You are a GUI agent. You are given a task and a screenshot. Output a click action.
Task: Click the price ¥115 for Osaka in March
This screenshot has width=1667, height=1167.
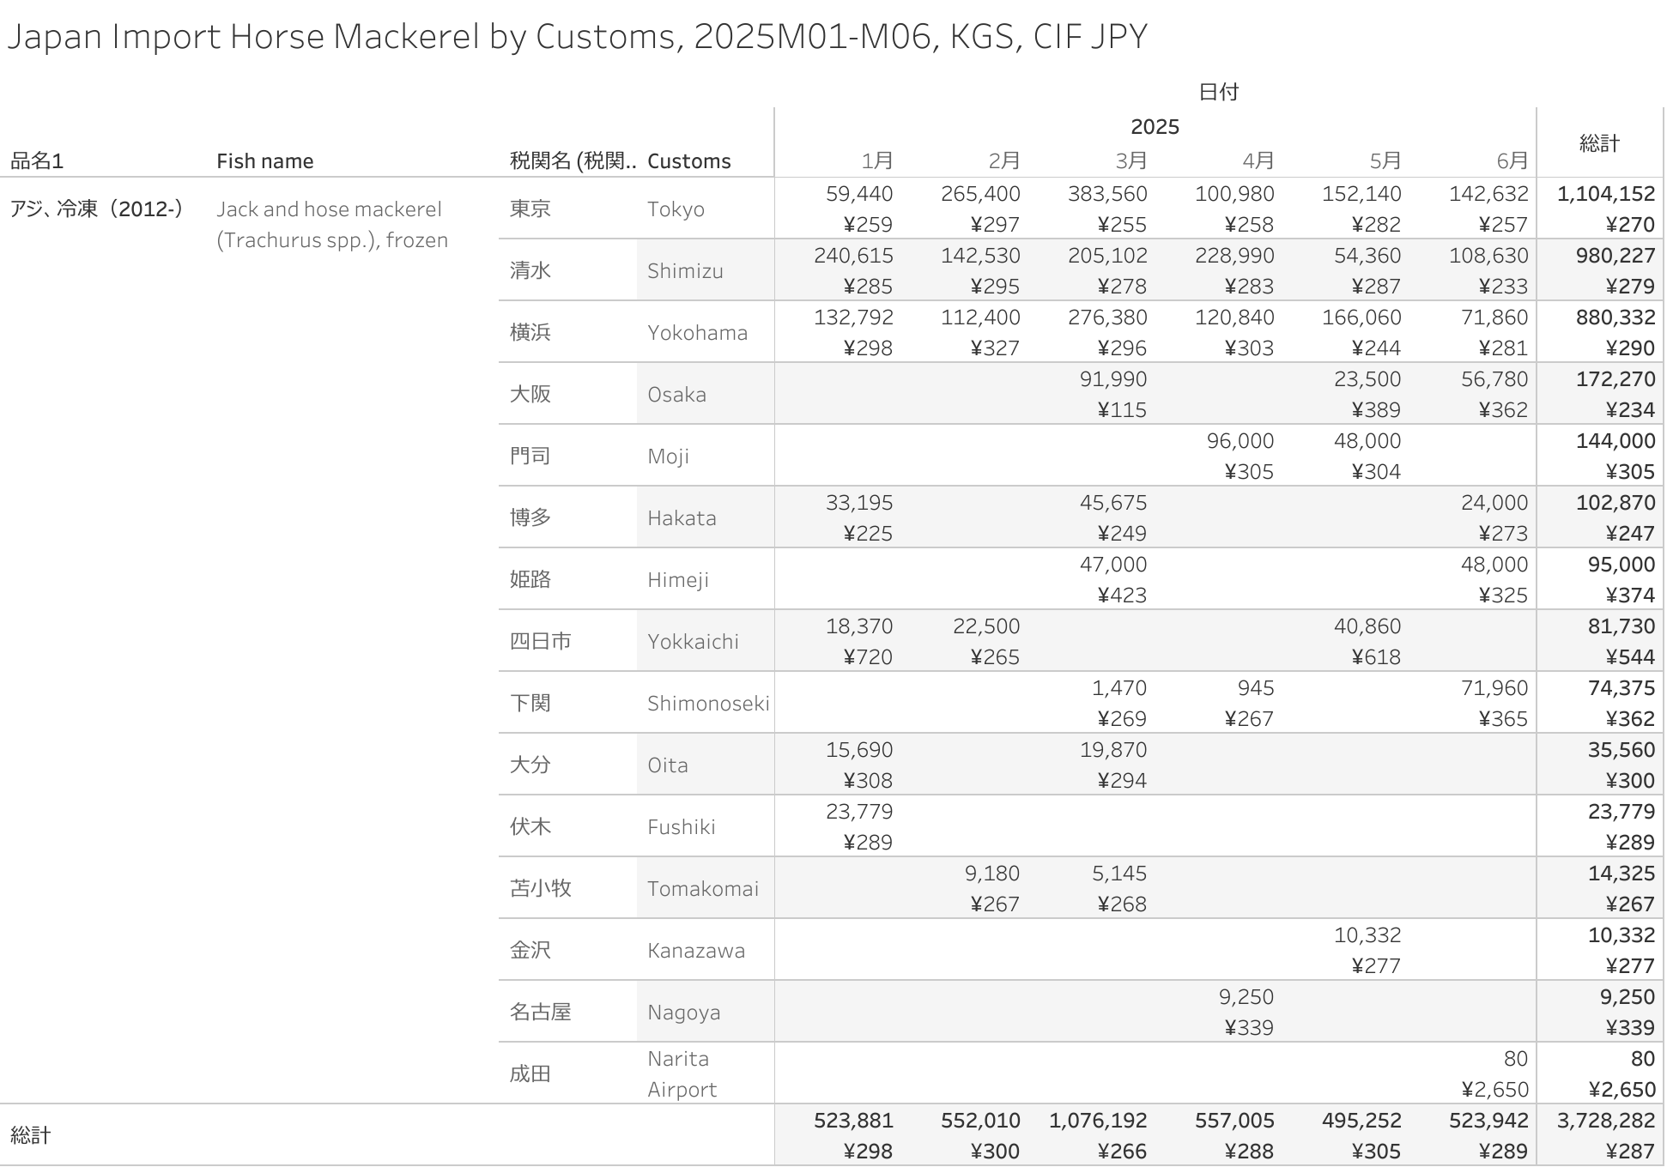[x=1122, y=410]
